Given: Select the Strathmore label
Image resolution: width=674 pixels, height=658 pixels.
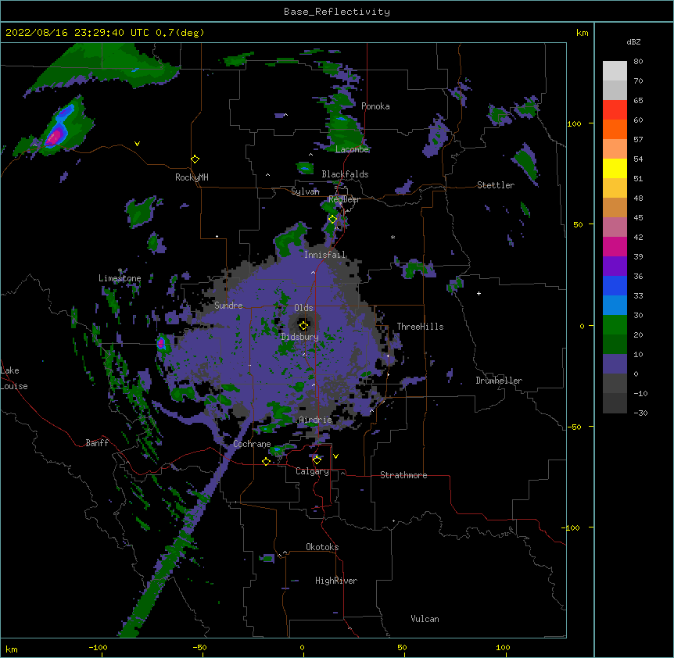Looking at the screenshot, I should tap(403, 475).
